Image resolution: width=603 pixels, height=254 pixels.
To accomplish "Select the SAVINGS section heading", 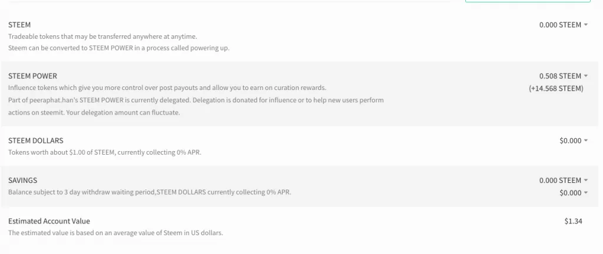I will click(23, 180).
